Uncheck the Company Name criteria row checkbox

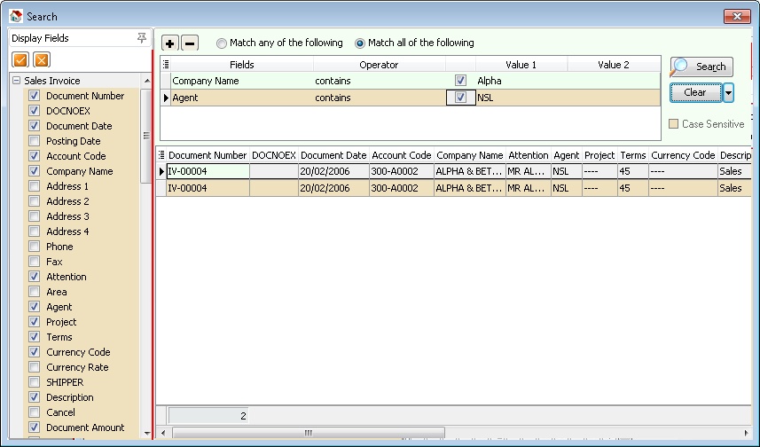click(x=460, y=81)
